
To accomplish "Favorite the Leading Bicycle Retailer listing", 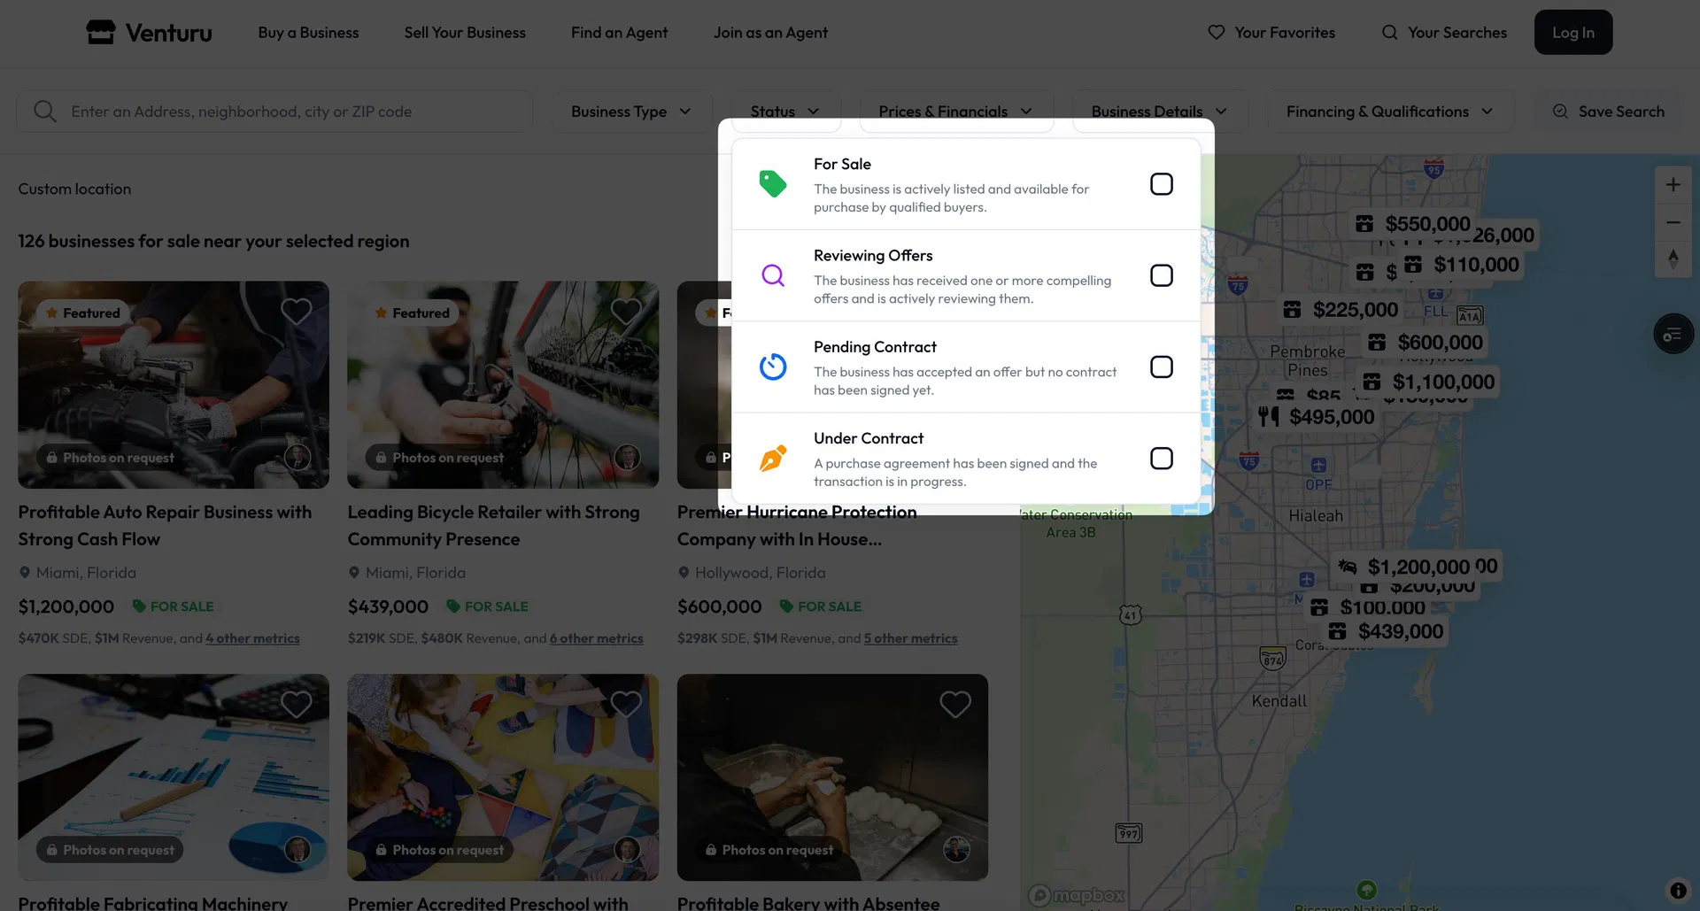I will [x=625, y=311].
